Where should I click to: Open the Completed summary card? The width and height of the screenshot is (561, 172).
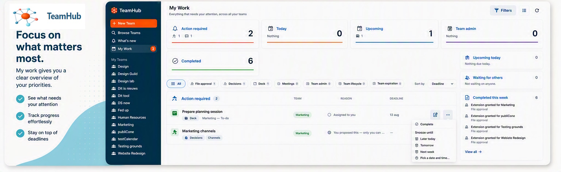click(213, 63)
